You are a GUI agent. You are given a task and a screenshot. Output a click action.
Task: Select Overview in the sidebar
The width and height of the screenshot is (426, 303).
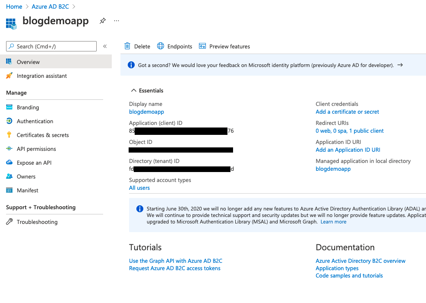56,61
